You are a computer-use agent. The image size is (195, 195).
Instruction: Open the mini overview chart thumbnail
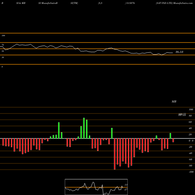pyautogui.click(x=96, y=187)
